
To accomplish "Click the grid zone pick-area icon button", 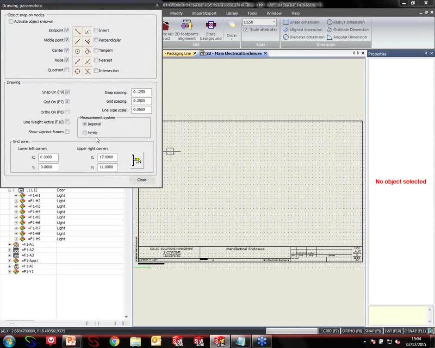I will click(x=137, y=161).
